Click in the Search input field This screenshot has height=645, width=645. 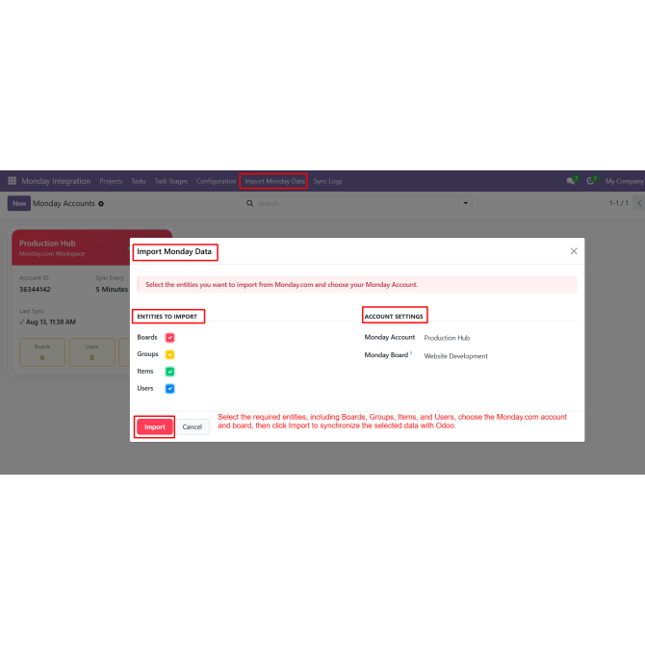click(x=356, y=203)
